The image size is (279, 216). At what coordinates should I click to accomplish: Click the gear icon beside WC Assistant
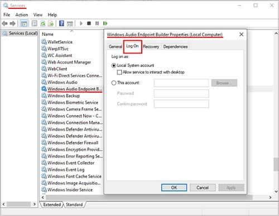point(44,55)
